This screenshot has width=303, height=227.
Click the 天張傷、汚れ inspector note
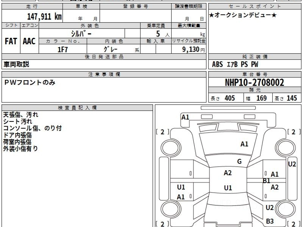click(x=21, y=115)
